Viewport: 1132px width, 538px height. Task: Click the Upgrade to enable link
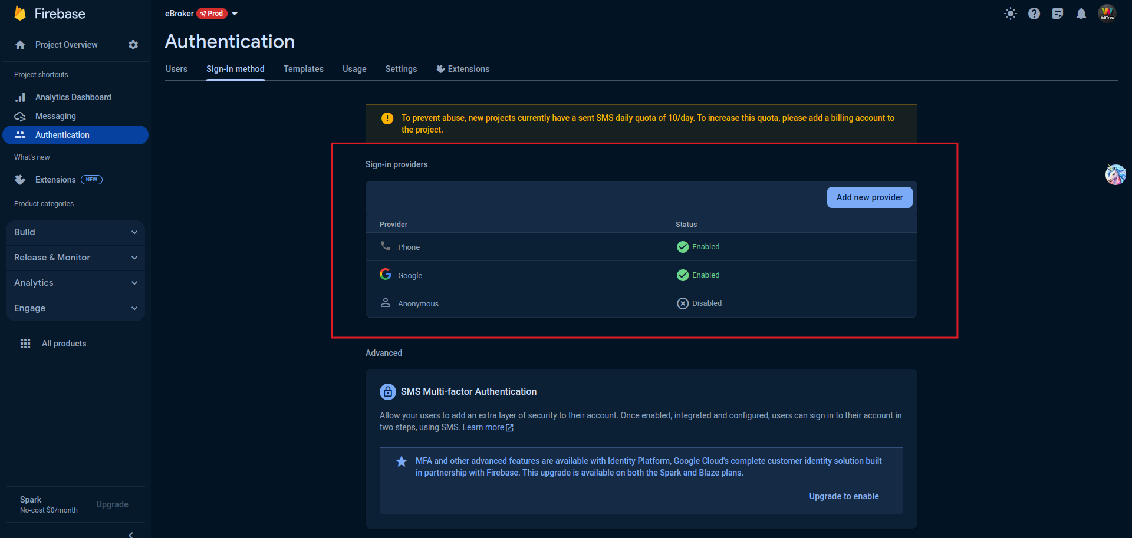pyautogui.click(x=844, y=496)
